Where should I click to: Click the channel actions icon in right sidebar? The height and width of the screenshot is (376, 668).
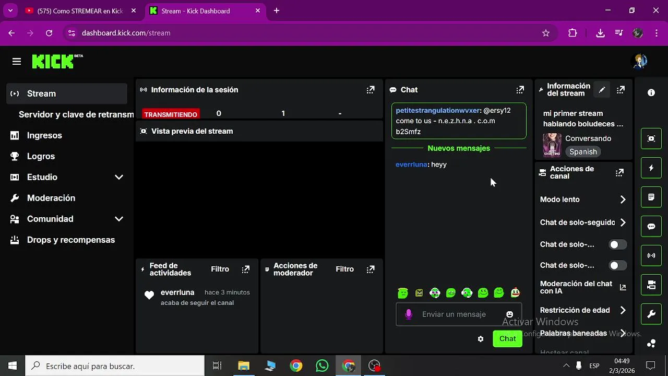tap(651, 285)
